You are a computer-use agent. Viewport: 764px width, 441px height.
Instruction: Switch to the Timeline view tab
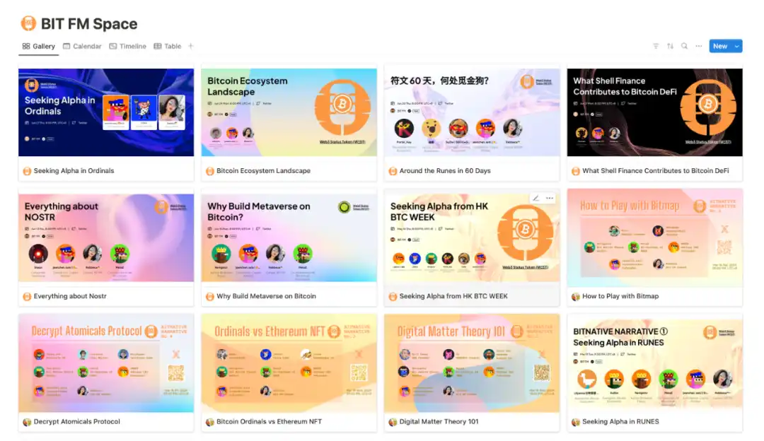click(x=127, y=46)
